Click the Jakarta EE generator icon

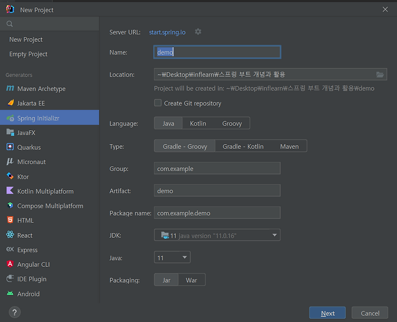10,103
